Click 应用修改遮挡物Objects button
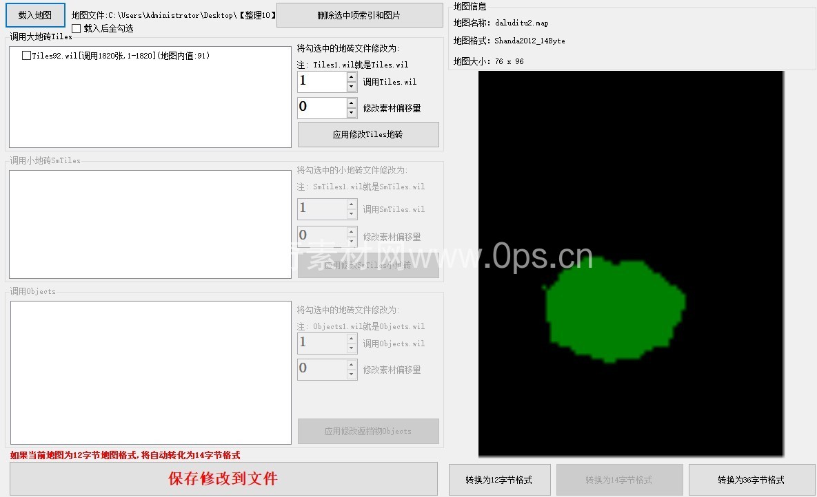The image size is (817, 497). [368, 432]
